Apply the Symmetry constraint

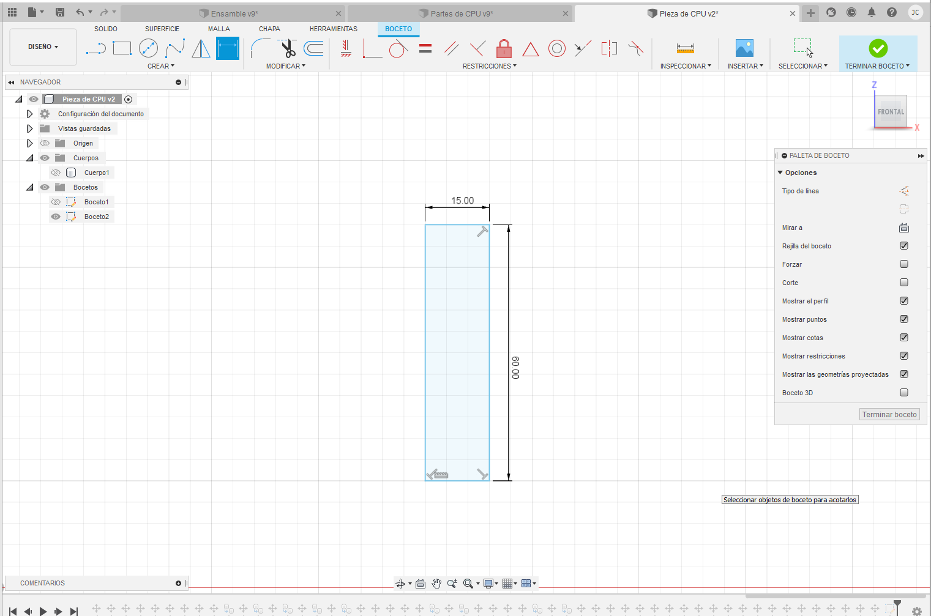(x=609, y=48)
